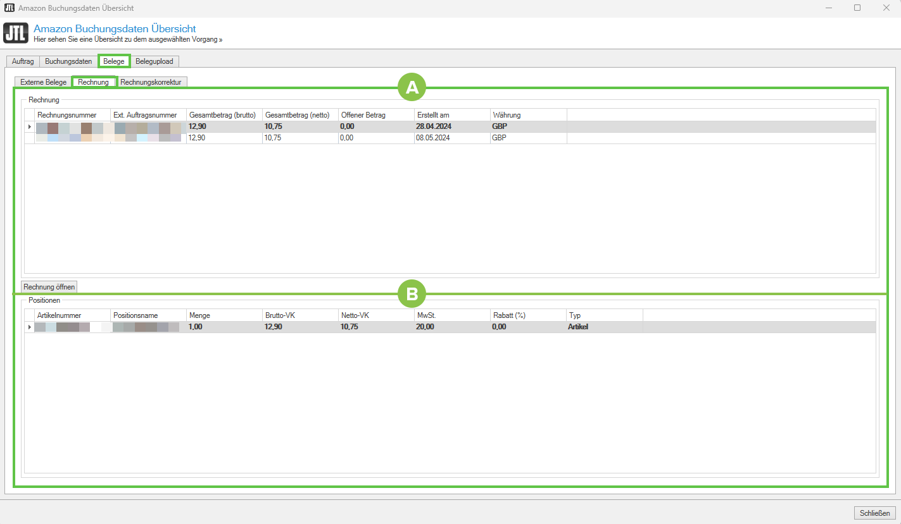Click the first invoice row arrow indicator

coord(29,127)
